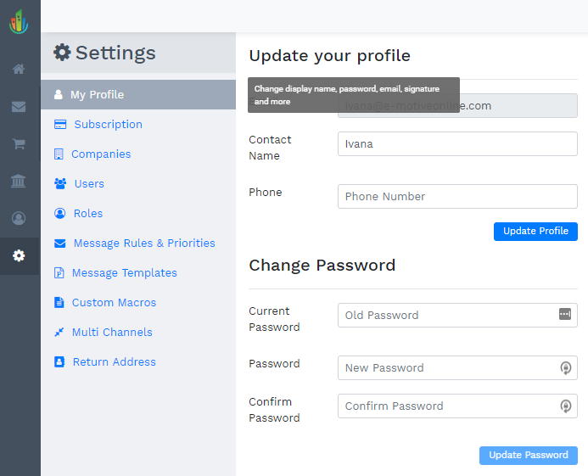Open the Companies settings page
Image resolution: width=588 pixels, height=476 pixels.
coord(101,154)
